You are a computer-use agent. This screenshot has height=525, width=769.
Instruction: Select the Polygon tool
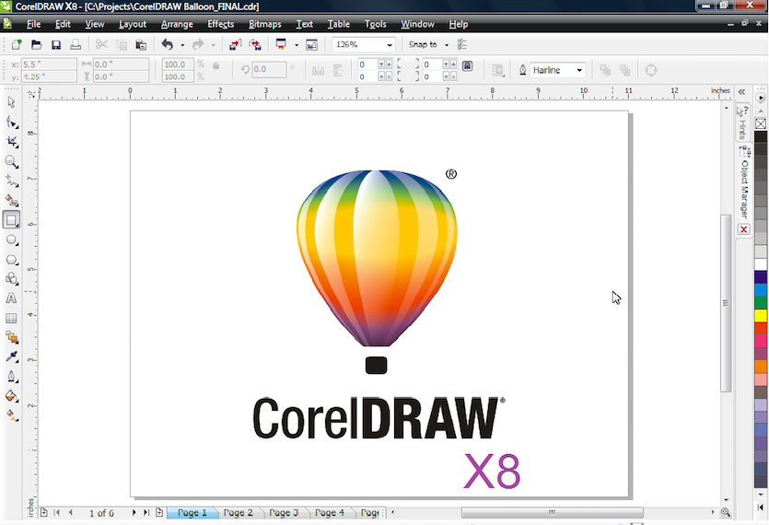coord(11,260)
